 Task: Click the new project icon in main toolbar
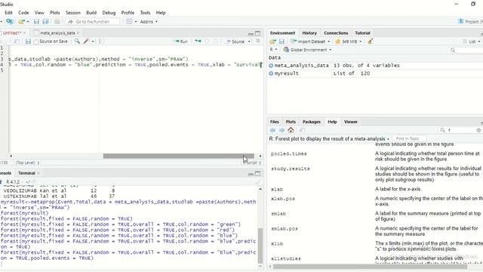[10, 22]
